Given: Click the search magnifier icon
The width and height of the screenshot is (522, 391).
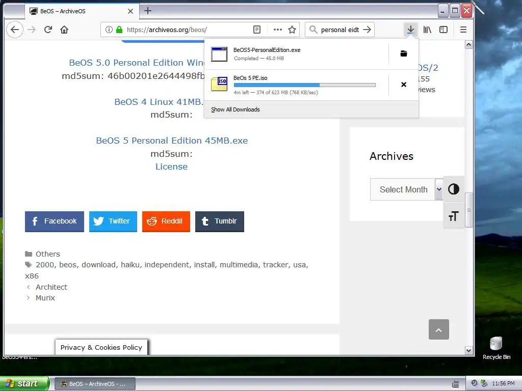Looking at the screenshot, I should click(x=313, y=30).
